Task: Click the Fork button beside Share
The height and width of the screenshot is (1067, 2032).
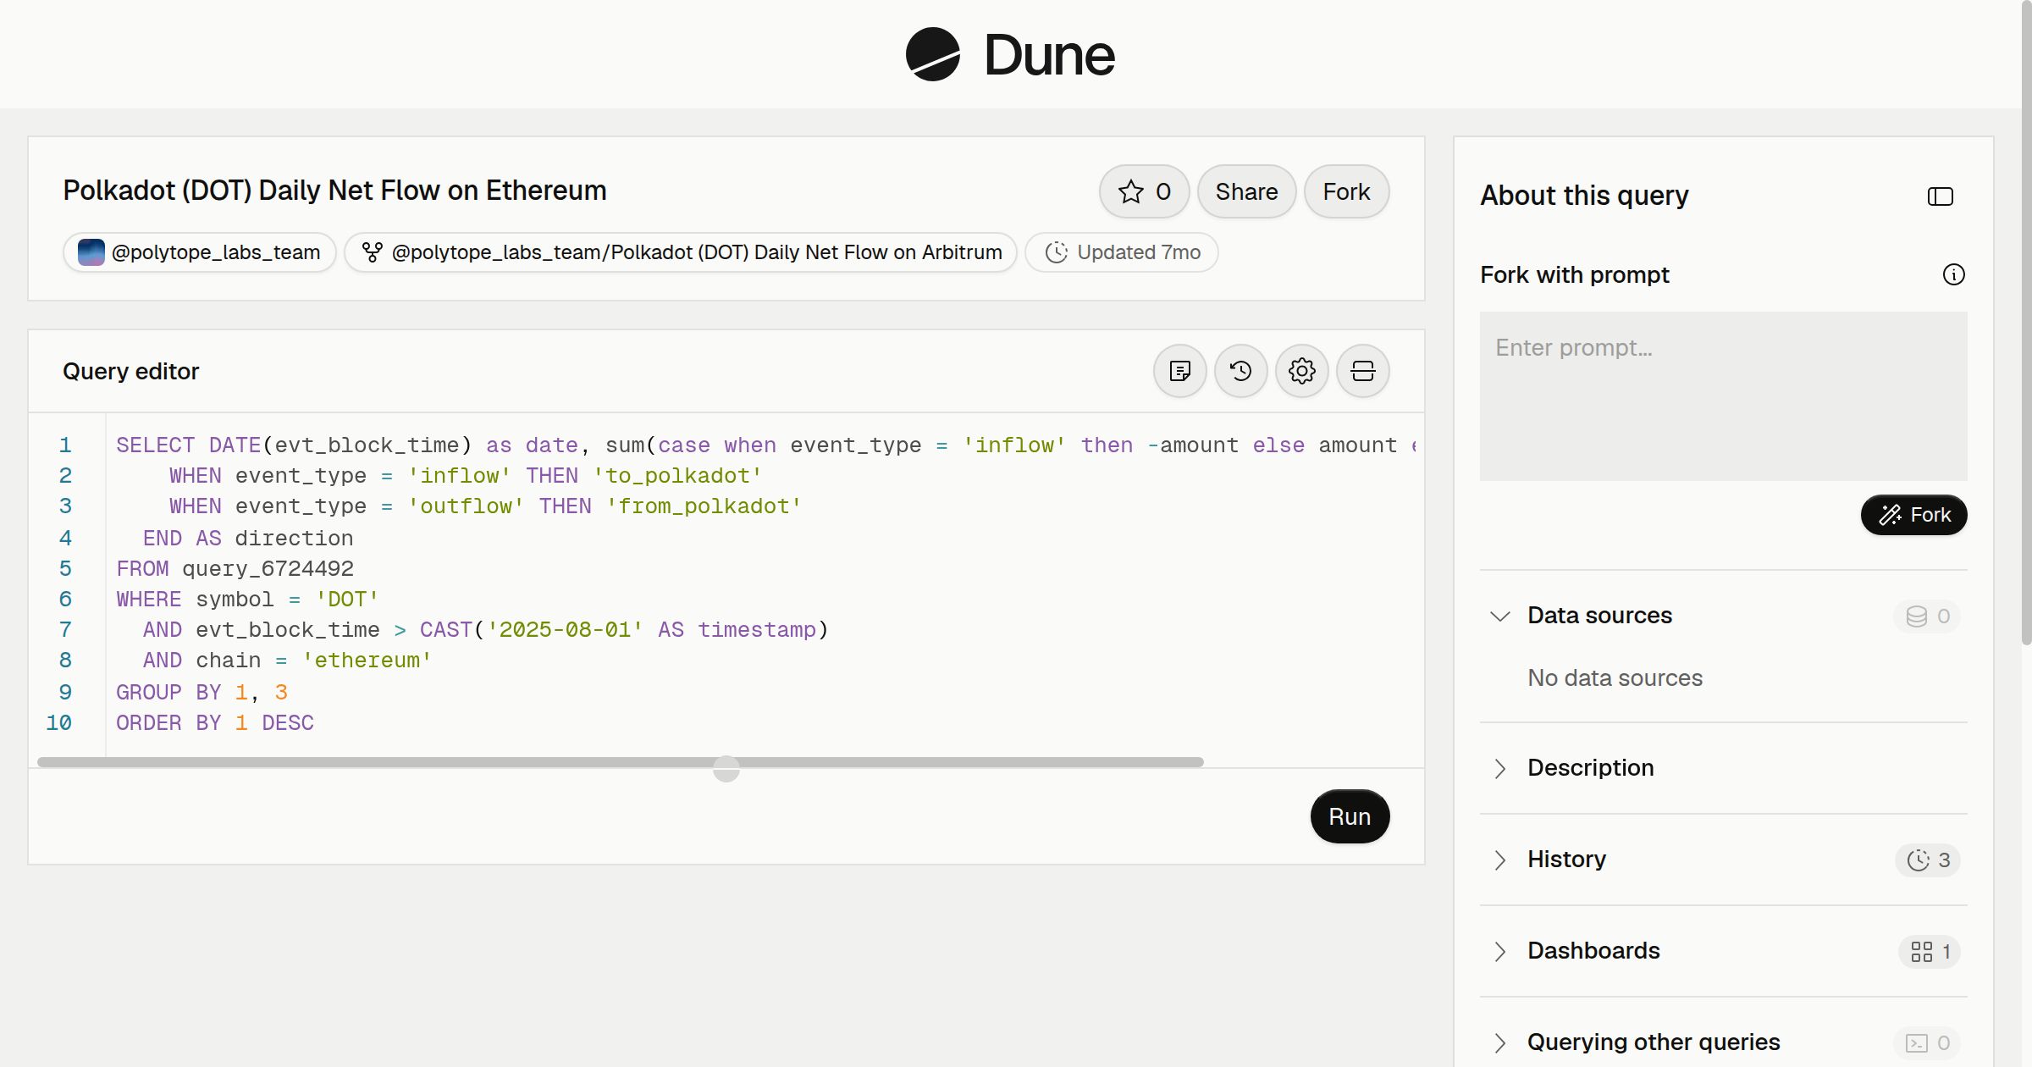Action: point(1346,191)
